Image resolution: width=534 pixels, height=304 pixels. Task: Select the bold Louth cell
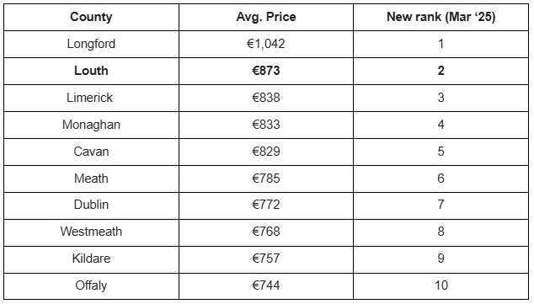point(91,71)
